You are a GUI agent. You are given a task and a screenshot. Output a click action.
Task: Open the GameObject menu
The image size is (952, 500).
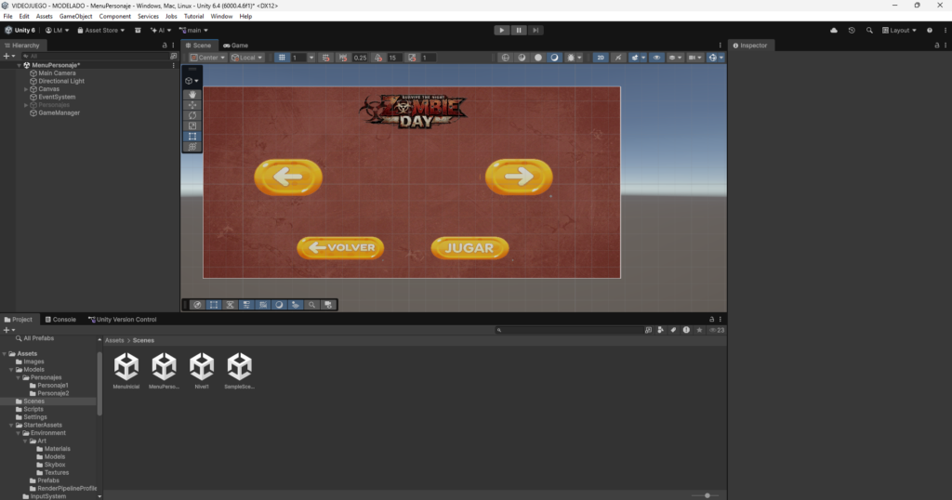coord(76,17)
